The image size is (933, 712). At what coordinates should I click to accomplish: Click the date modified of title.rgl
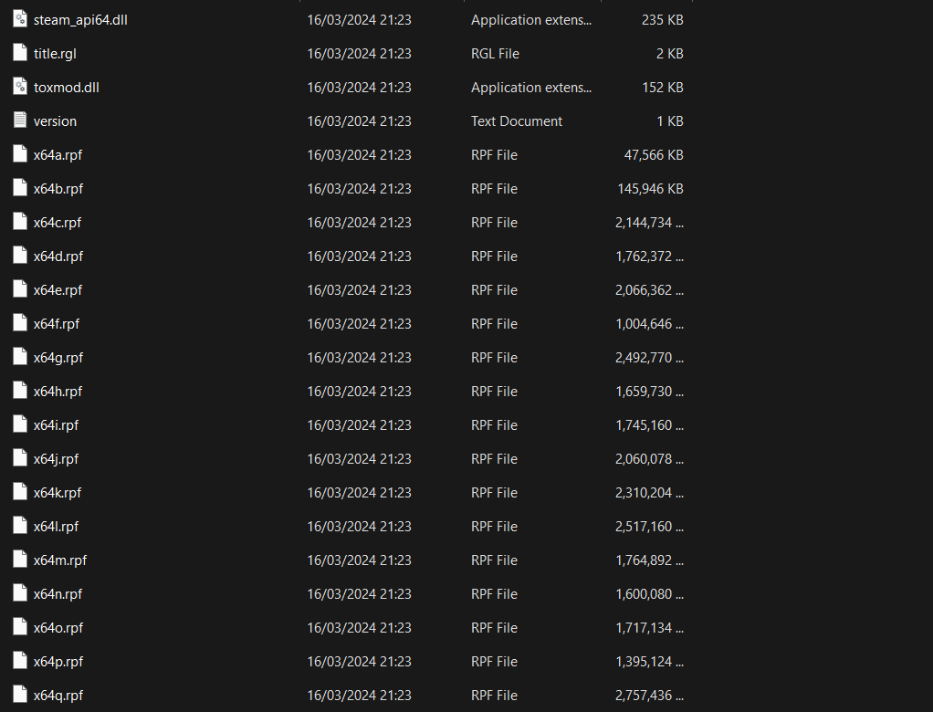coord(359,54)
